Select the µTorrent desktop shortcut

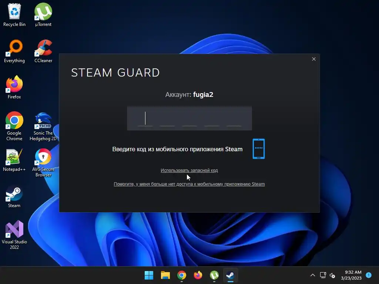point(43,15)
